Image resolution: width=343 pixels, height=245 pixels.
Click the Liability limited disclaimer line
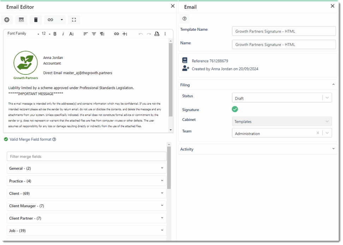(x=71, y=88)
